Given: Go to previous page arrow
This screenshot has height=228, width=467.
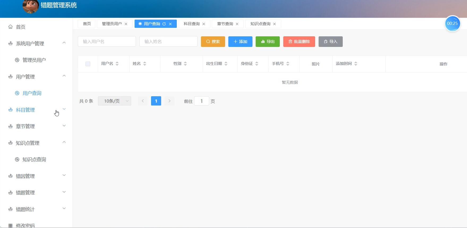Looking at the screenshot, I should (x=143, y=101).
